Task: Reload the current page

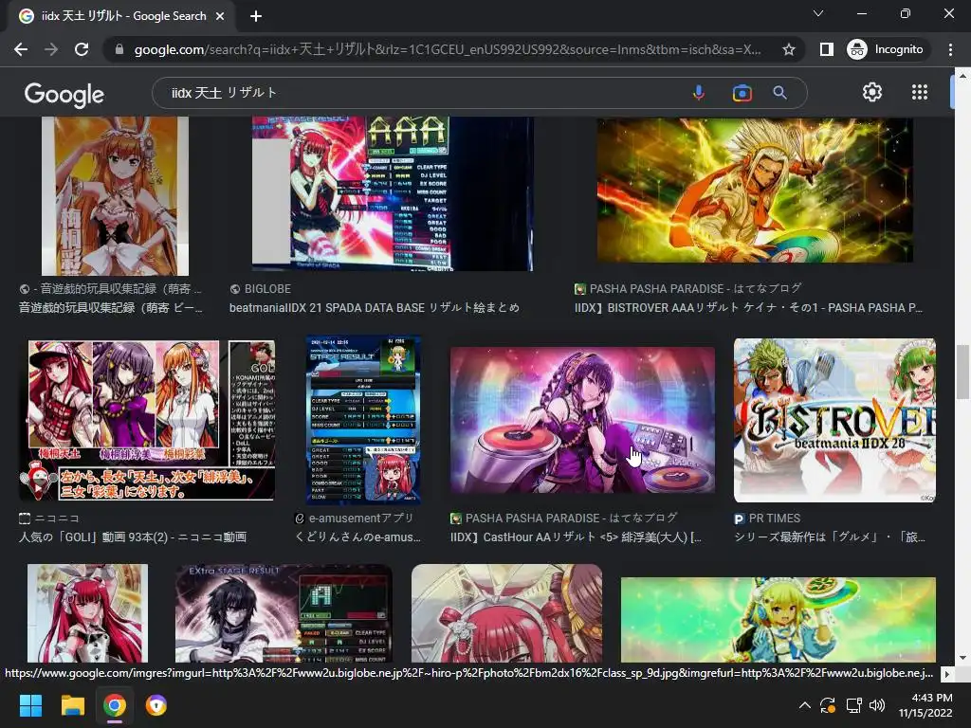Action: (x=82, y=49)
